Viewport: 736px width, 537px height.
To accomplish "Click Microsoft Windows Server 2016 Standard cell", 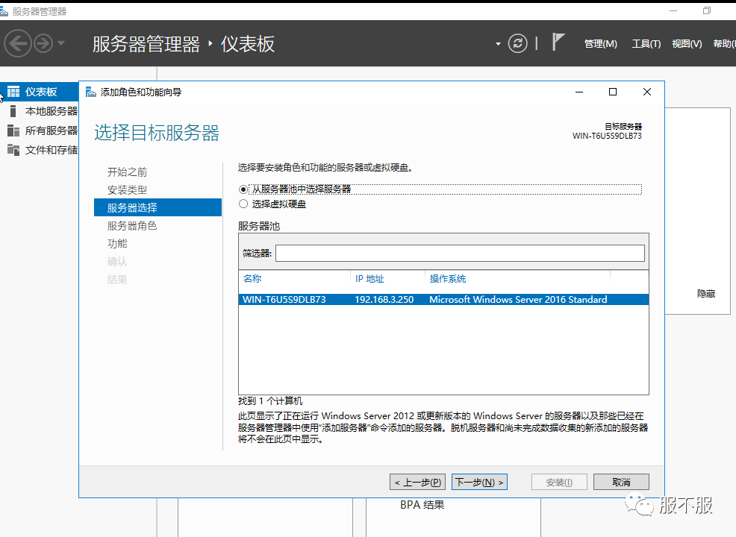I will pyautogui.click(x=518, y=299).
